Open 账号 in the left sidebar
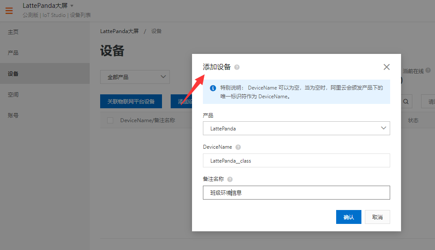The height and width of the screenshot is (250, 435). pos(13,116)
